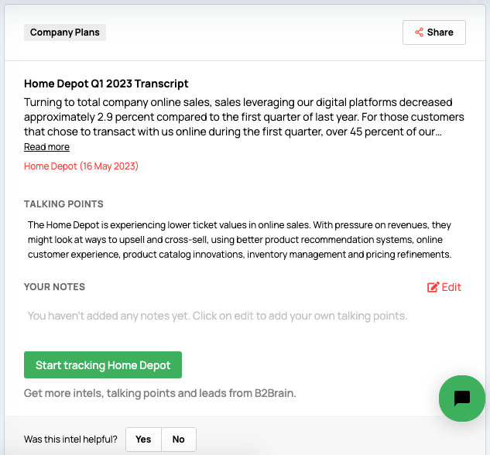This screenshot has width=490, height=455.
Task: Answer Yes to intel helpful question
Action: tap(143, 440)
